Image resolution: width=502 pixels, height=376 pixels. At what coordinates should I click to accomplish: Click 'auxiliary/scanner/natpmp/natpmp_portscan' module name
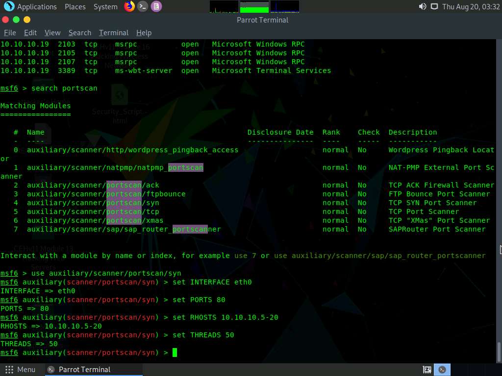(115, 167)
